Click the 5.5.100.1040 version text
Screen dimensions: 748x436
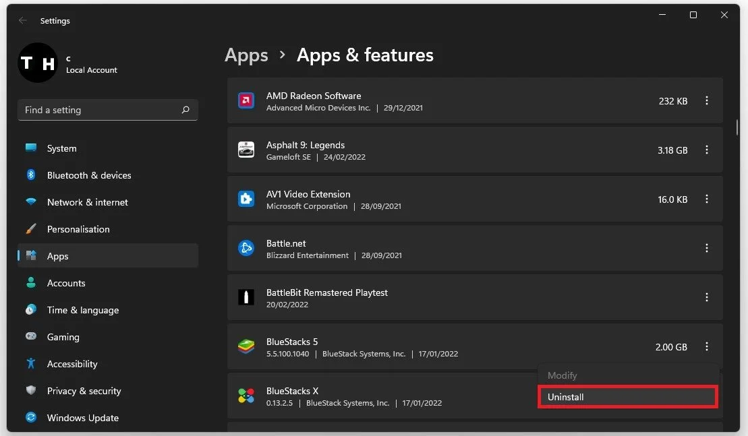click(x=287, y=354)
